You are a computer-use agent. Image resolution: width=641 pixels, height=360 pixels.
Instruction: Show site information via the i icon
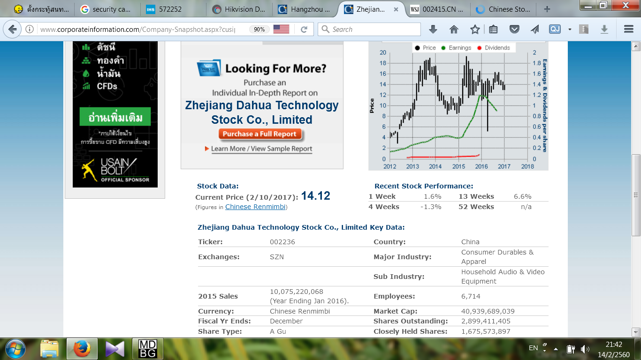29,29
